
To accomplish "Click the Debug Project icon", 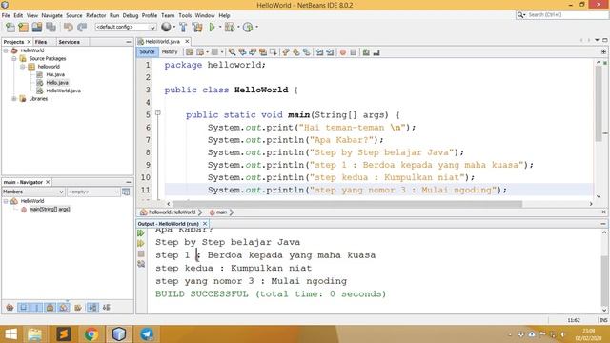I will pos(230,28).
